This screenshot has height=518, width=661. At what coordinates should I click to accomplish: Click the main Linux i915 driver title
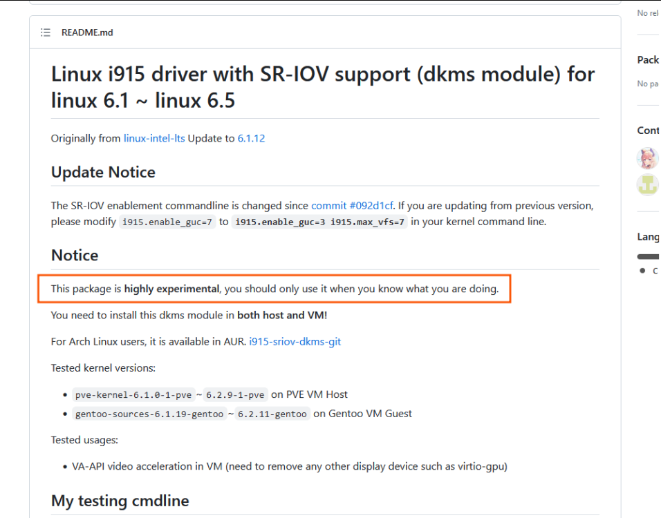323,87
